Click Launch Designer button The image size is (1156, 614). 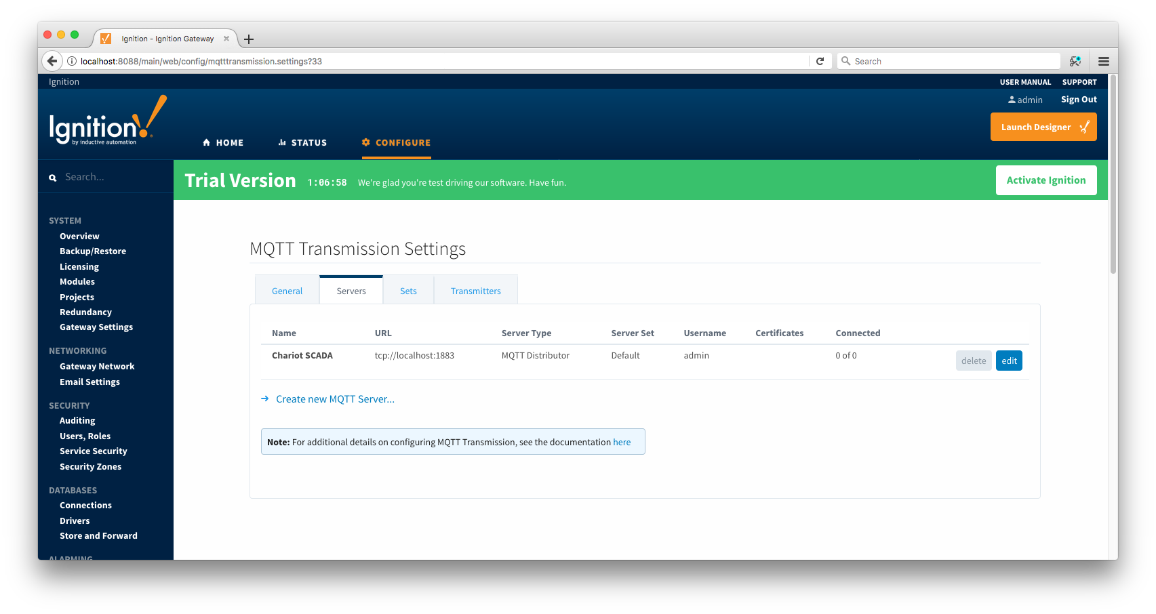point(1043,127)
